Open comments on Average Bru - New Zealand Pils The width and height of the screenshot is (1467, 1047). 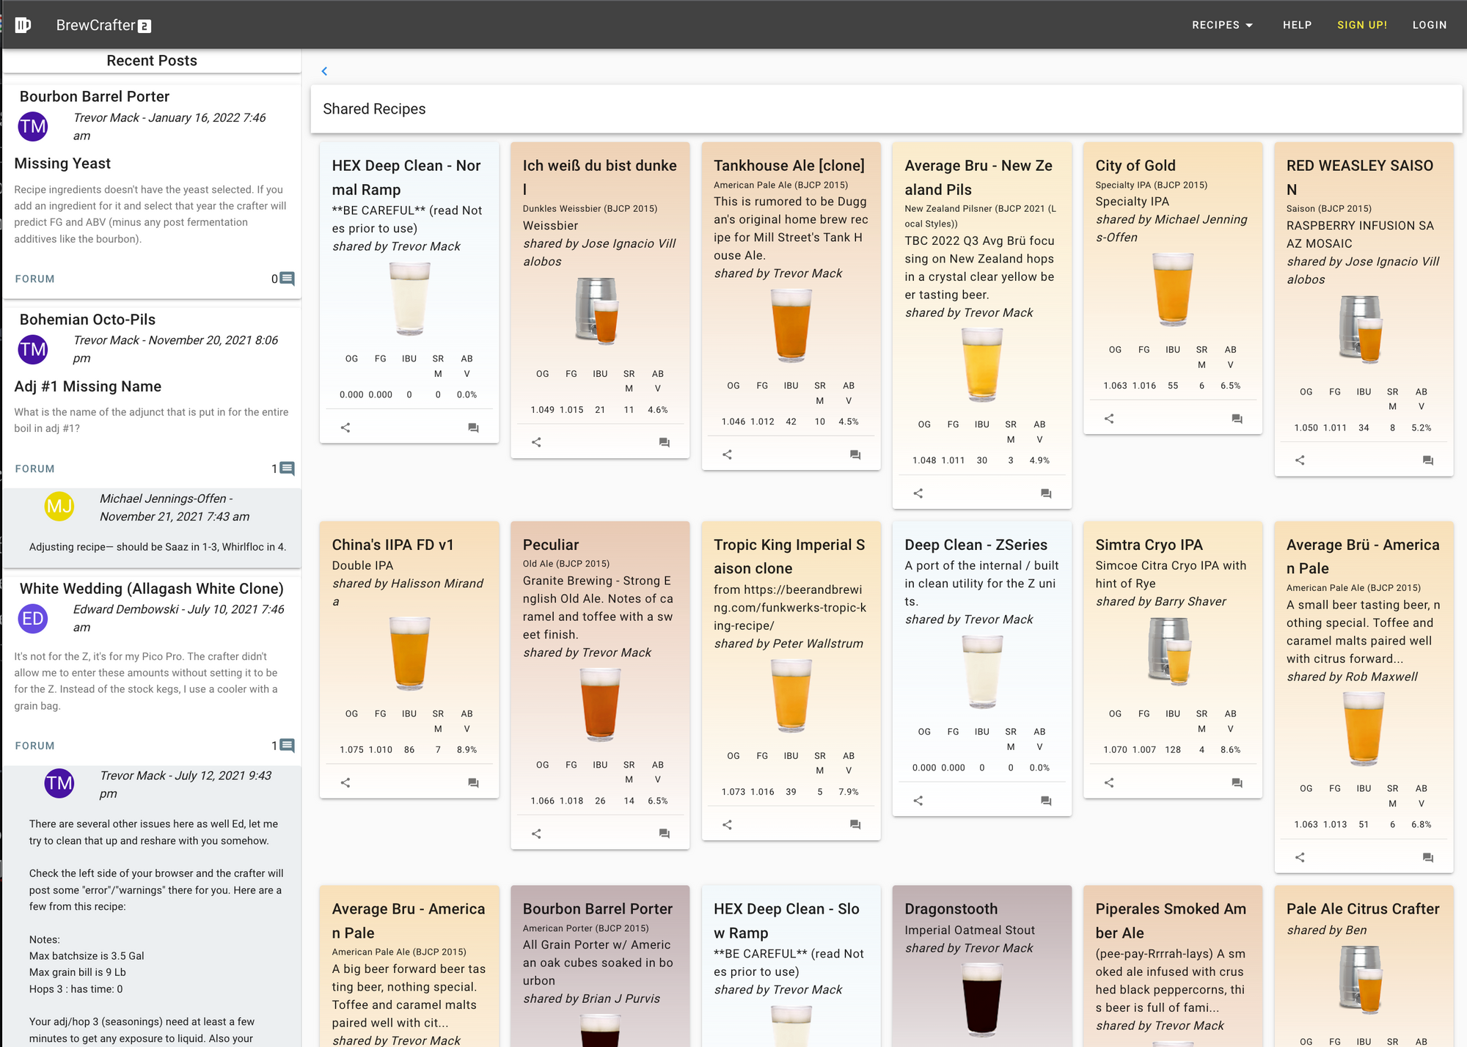tap(1046, 493)
